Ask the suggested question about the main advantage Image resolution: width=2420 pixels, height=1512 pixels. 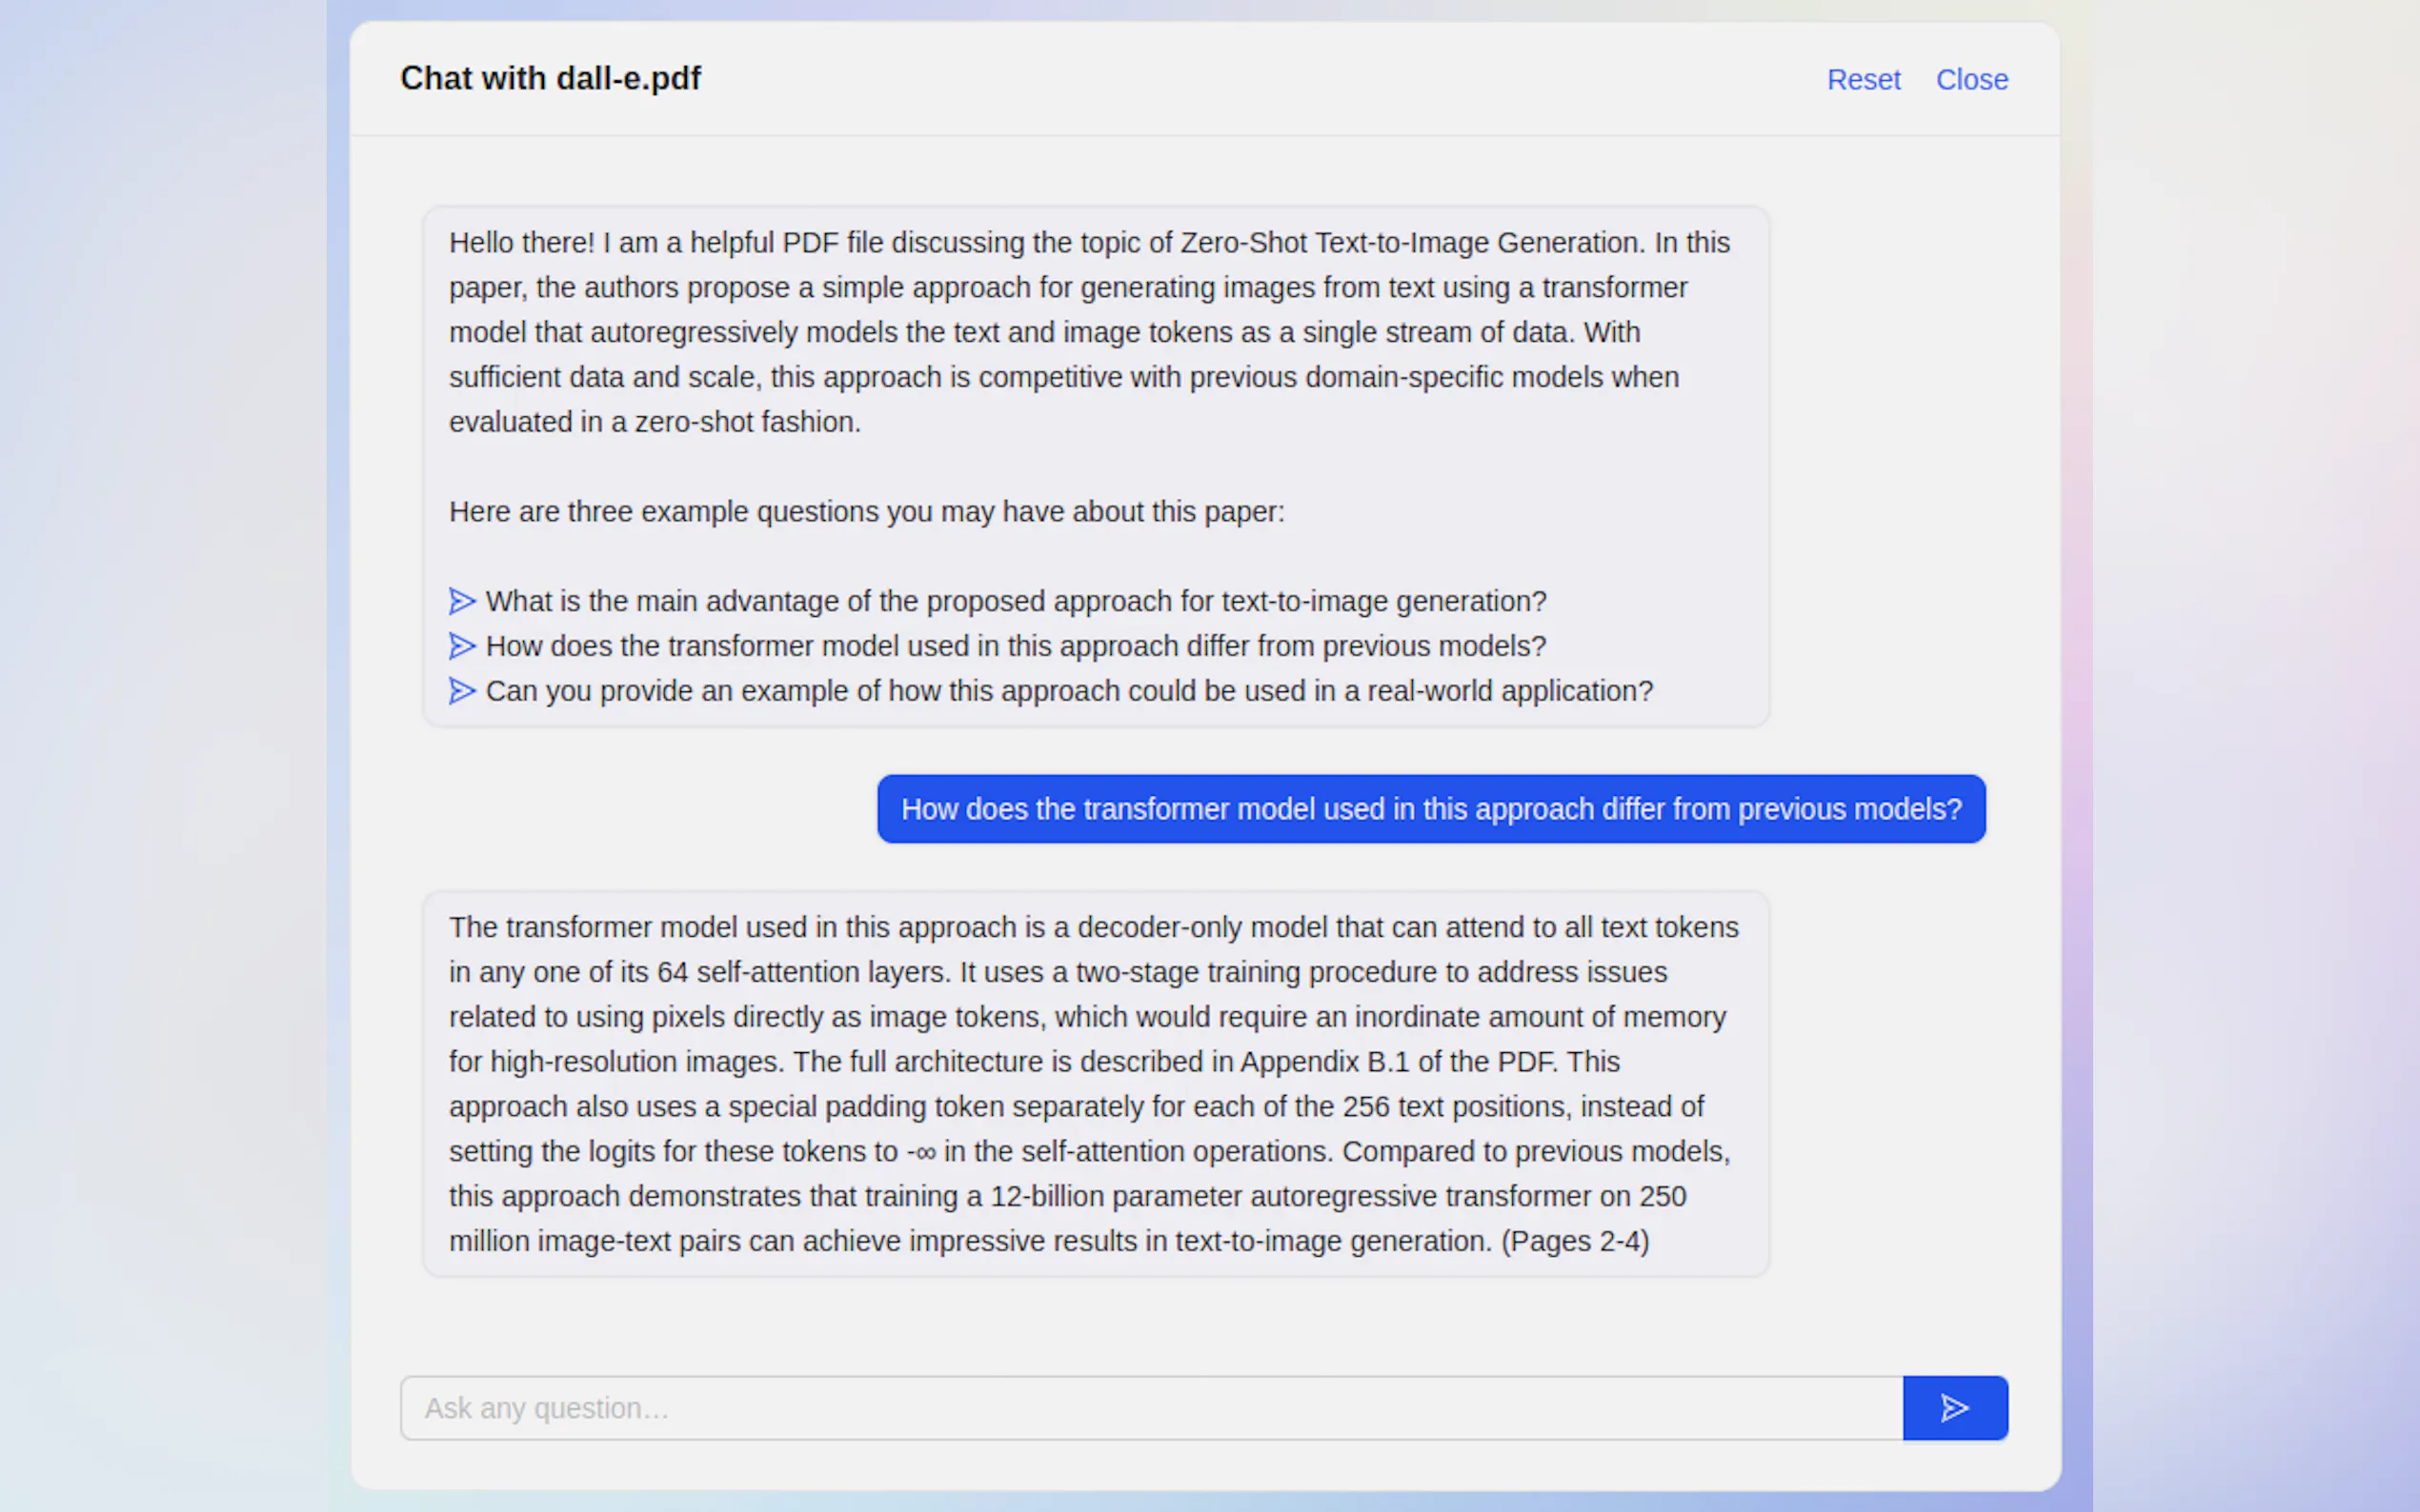(x=1016, y=601)
